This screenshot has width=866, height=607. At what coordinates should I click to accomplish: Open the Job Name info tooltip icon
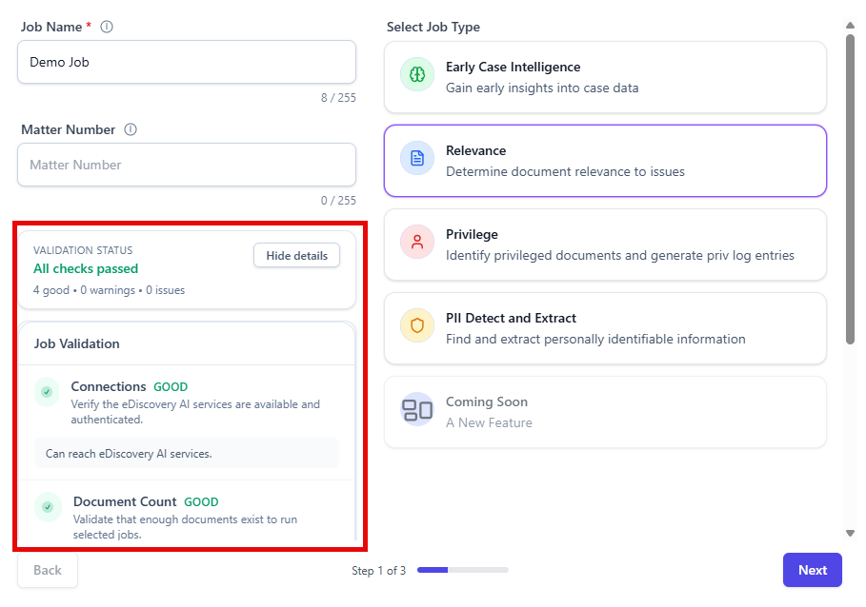point(106,27)
